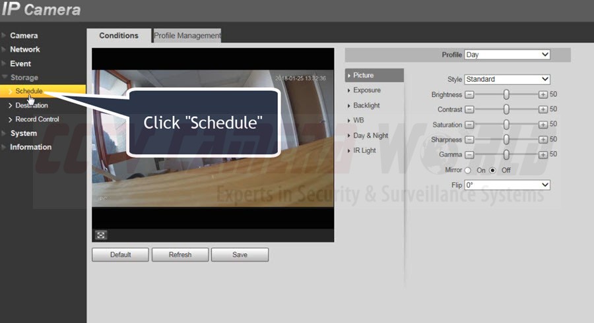The width and height of the screenshot is (594, 323).
Task: Open the Style dropdown
Action: (x=507, y=79)
